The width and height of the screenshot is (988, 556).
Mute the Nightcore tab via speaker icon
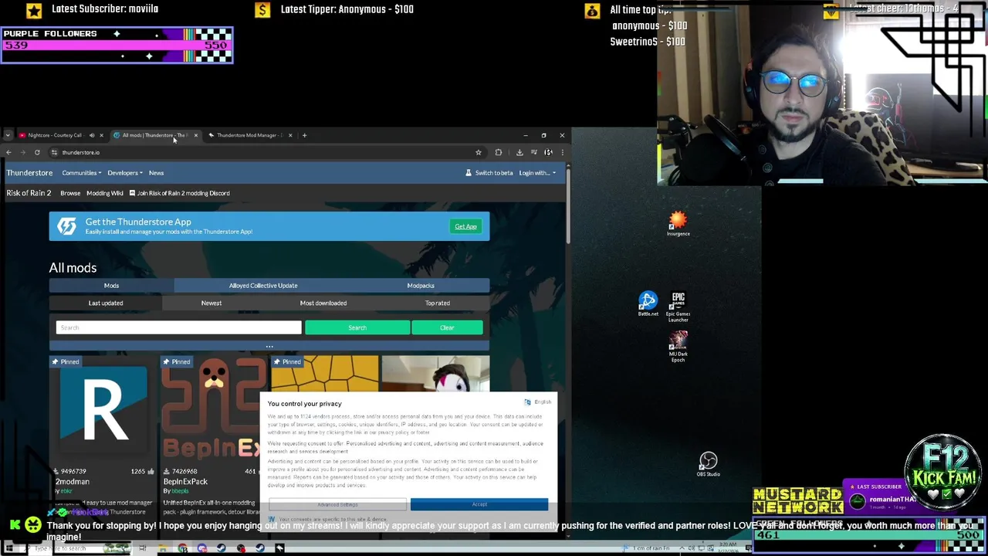point(91,135)
